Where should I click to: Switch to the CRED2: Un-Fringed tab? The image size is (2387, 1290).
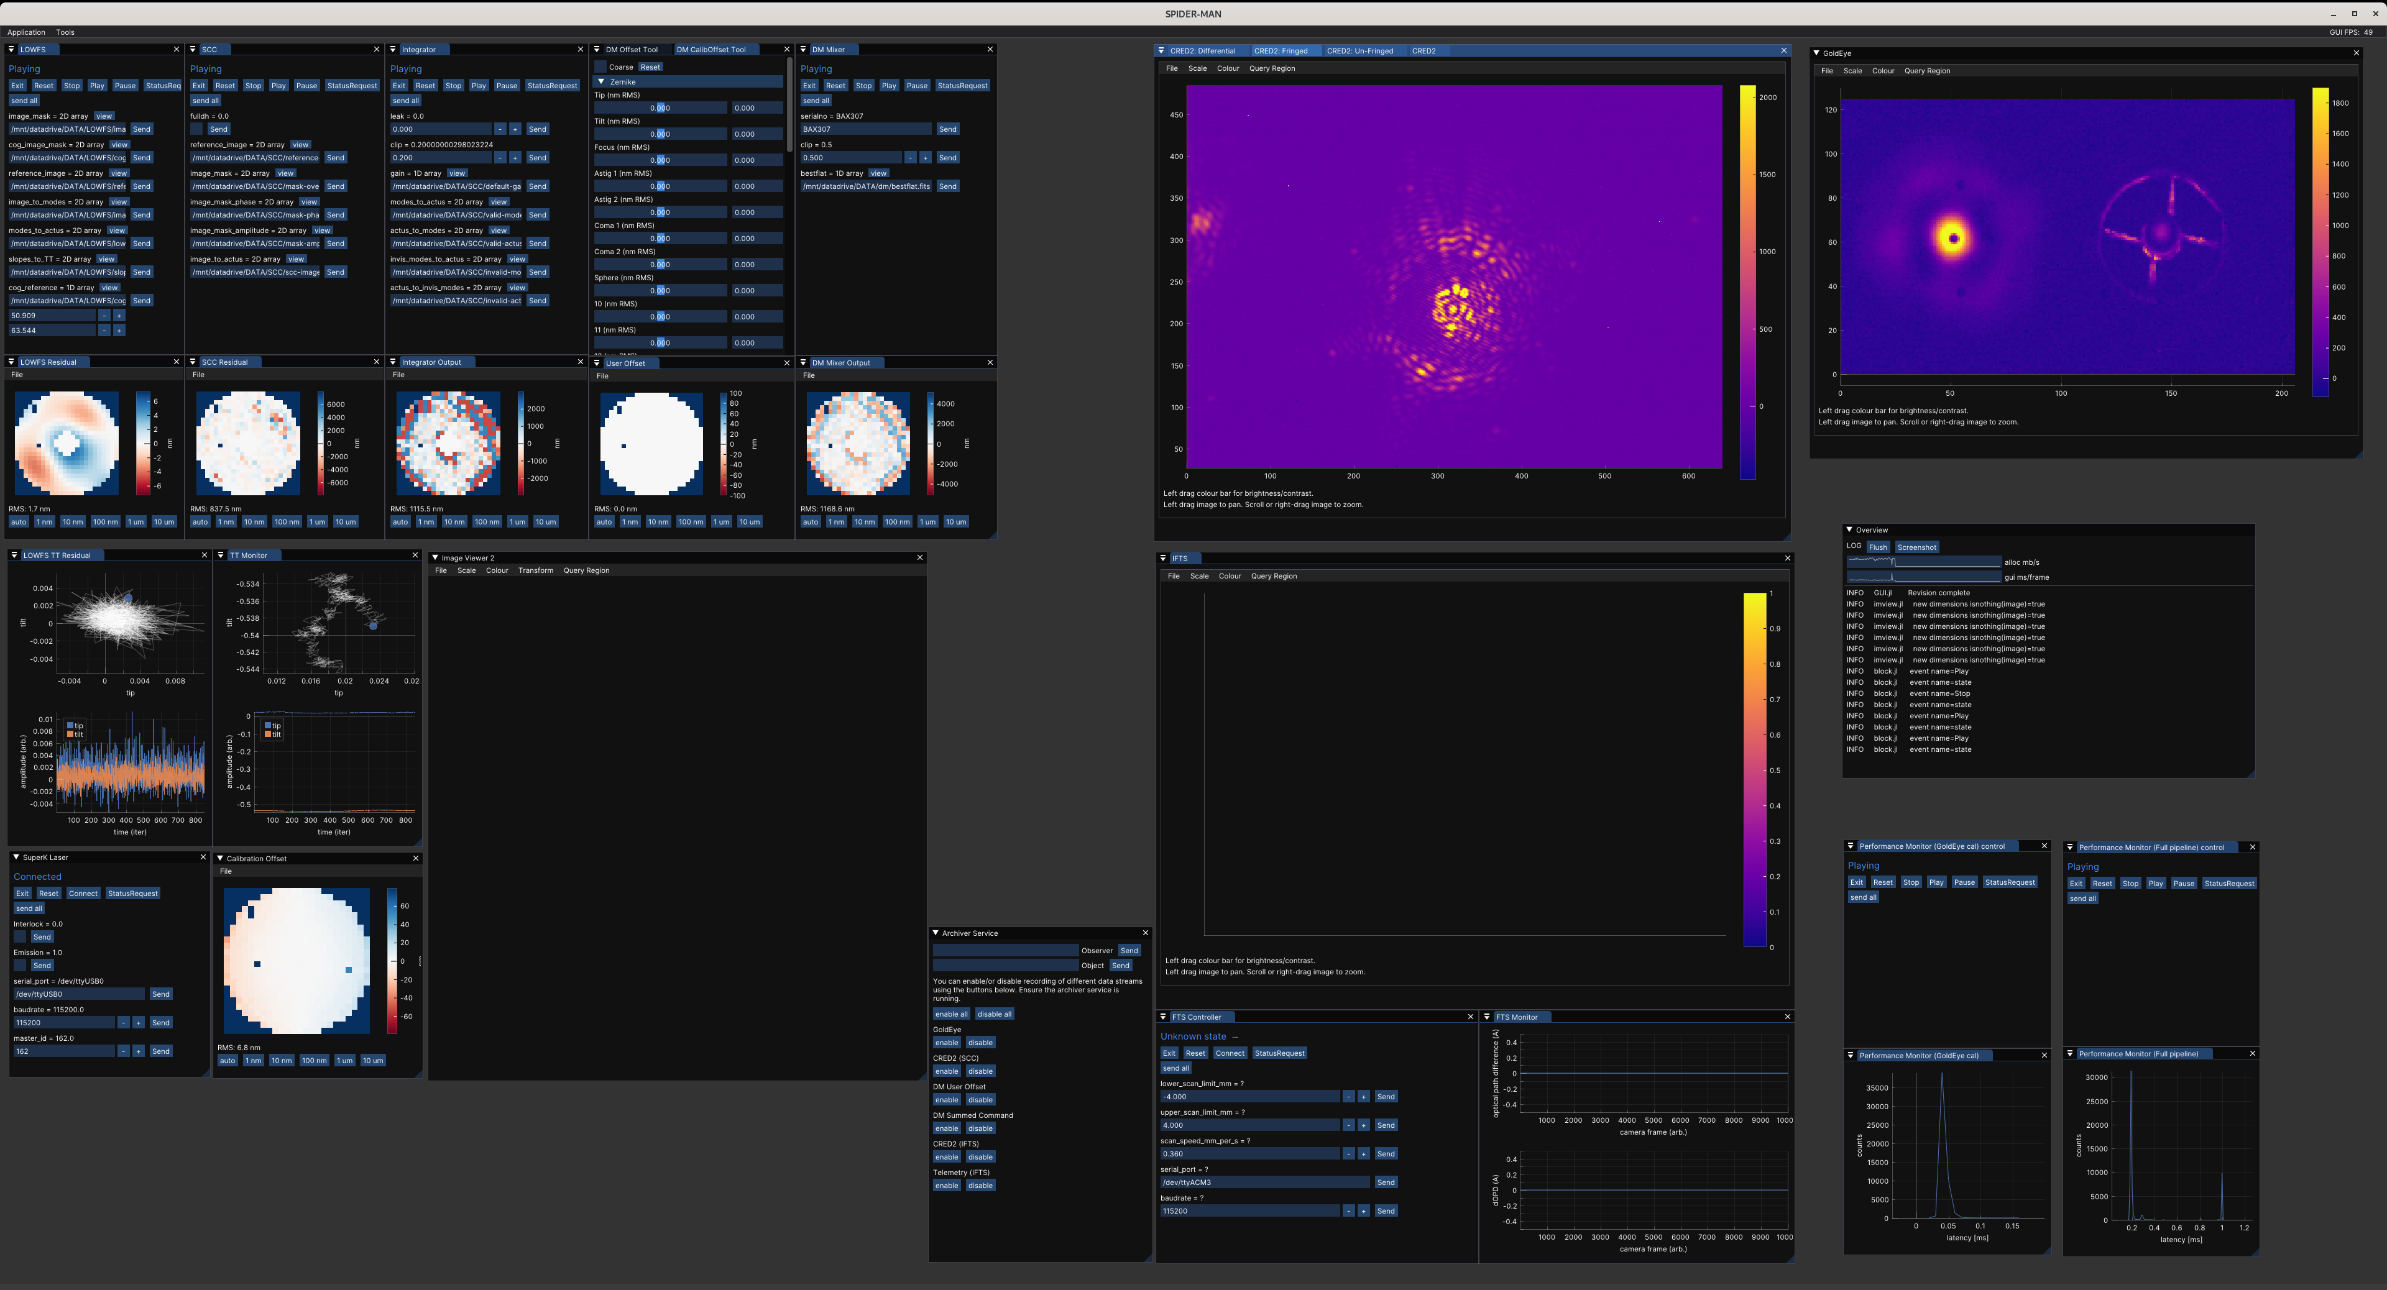click(x=1359, y=51)
